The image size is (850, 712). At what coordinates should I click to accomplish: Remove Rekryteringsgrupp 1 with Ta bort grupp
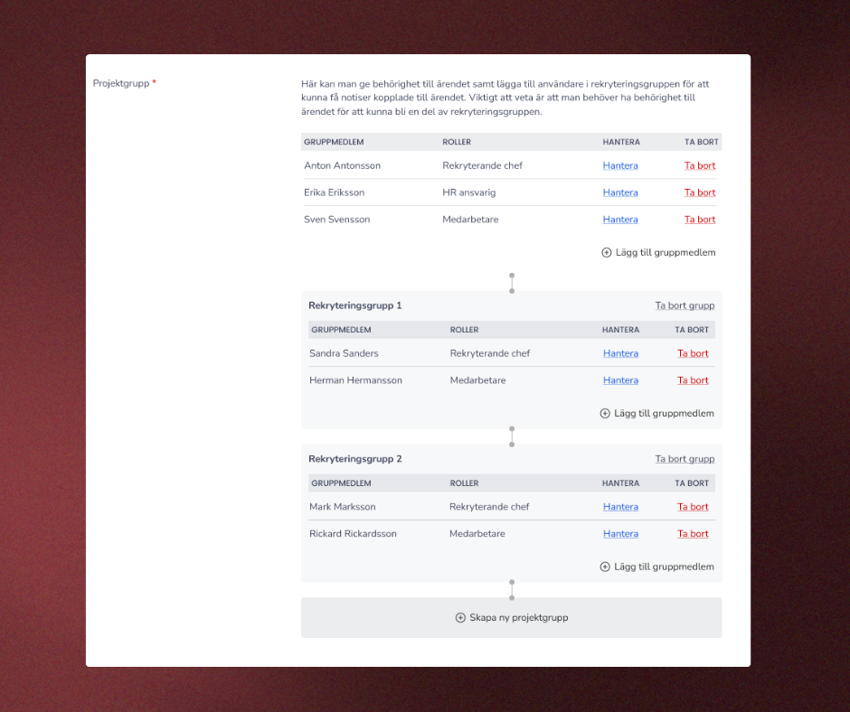coord(685,306)
